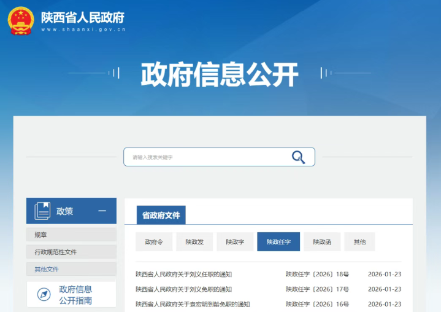Type in the search keyword field

205,157
